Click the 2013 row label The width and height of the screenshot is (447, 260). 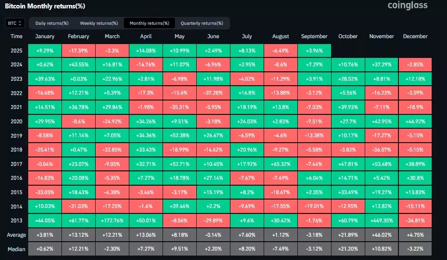pyautogui.click(x=16, y=221)
